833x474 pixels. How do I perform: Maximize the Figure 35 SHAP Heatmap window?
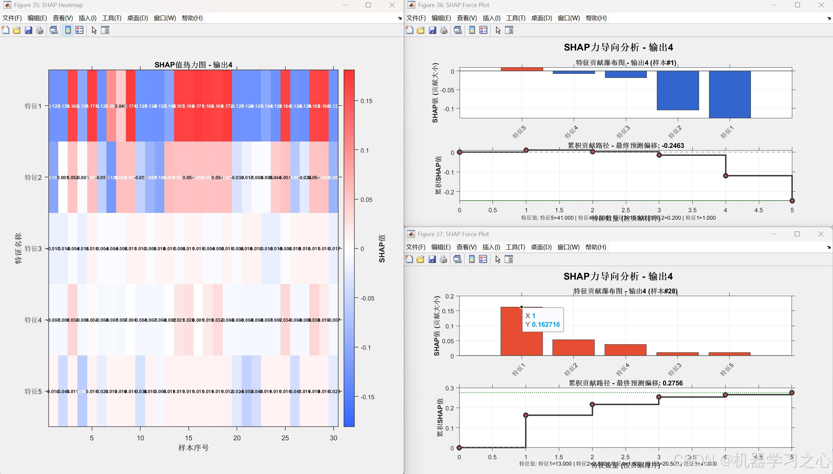pyautogui.click(x=368, y=5)
